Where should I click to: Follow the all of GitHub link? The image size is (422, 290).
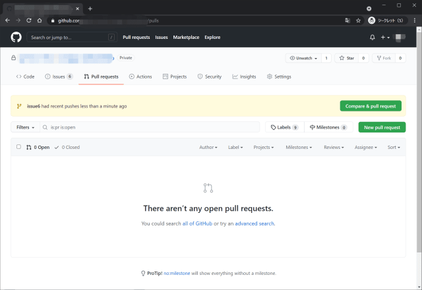pyautogui.click(x=197, y=223)
